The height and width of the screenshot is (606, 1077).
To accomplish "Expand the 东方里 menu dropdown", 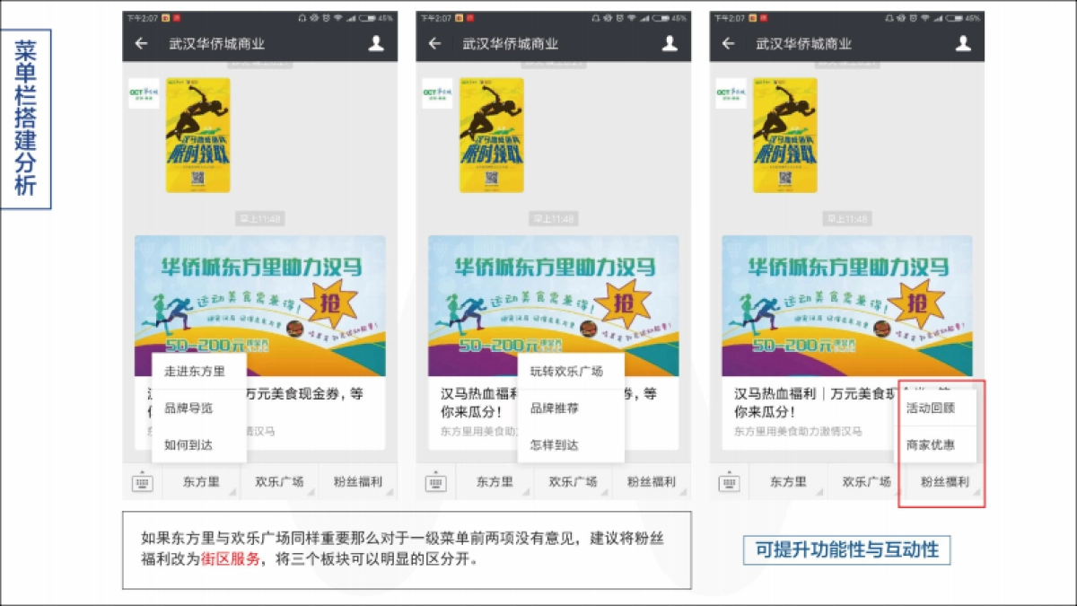I will click(x=202, y=482).
